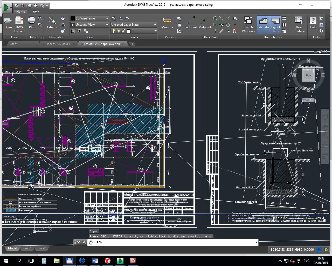Open the application menu button
The image size is (332, 266).
click(x=8, y=7)
